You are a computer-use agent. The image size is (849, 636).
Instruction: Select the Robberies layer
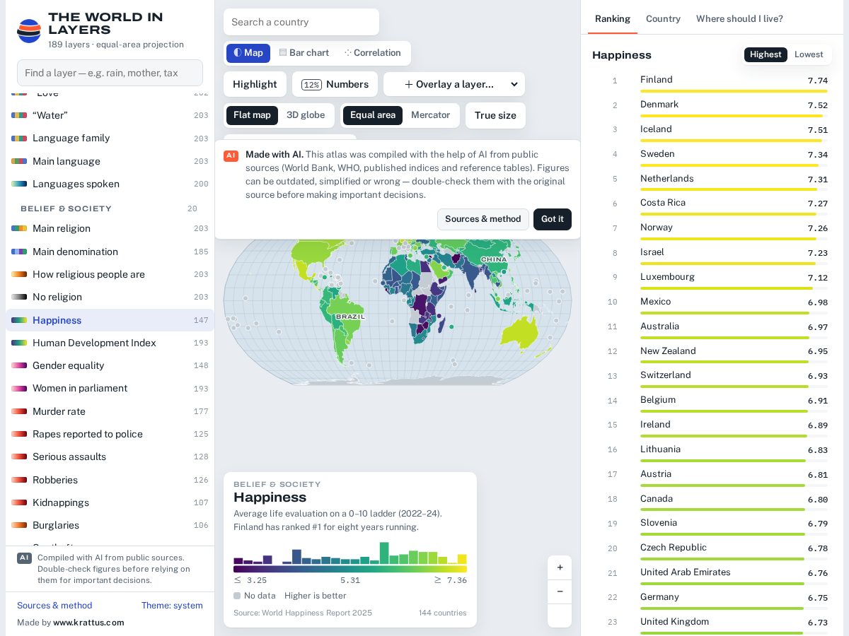[110, 480]
